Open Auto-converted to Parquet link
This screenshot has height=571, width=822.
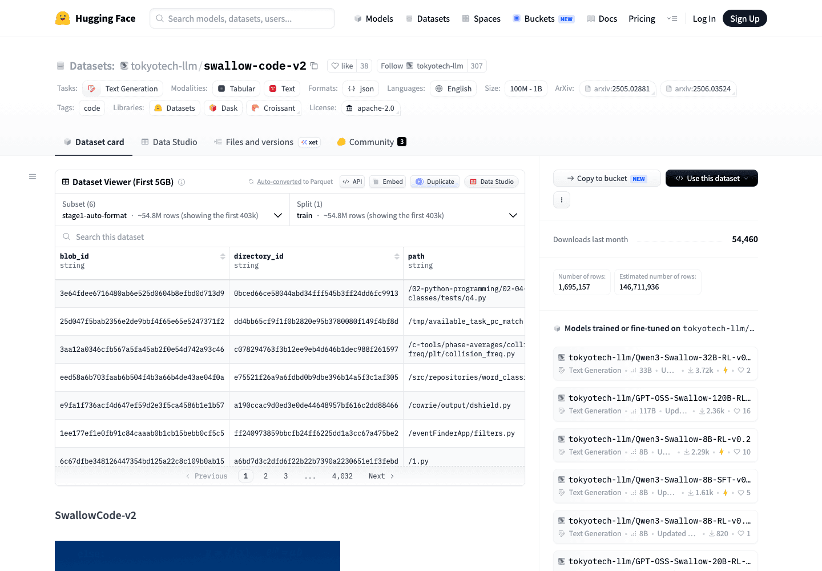click(x=295, y=182)
